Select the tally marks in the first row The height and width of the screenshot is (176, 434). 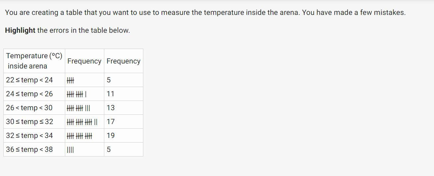pos(71,80)
